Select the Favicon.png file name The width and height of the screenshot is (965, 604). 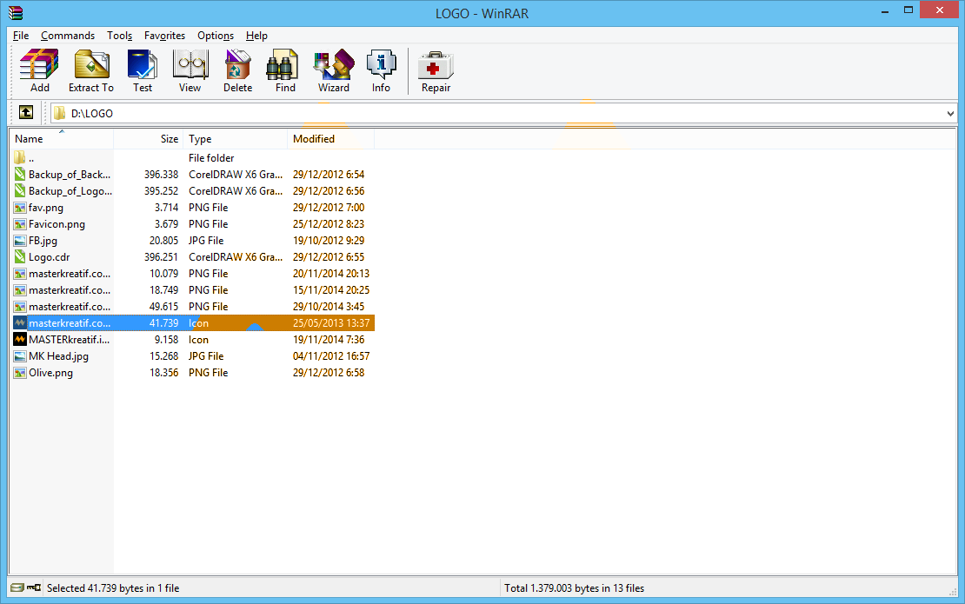[57, 224]
